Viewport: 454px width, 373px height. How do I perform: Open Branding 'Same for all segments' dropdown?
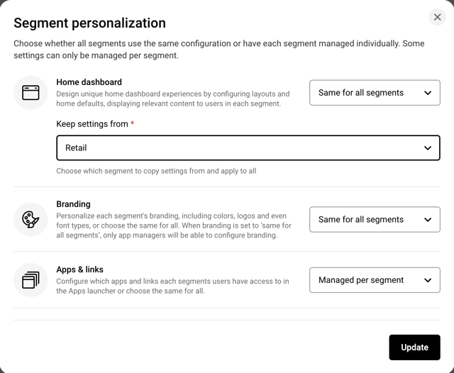click(374, 220)
